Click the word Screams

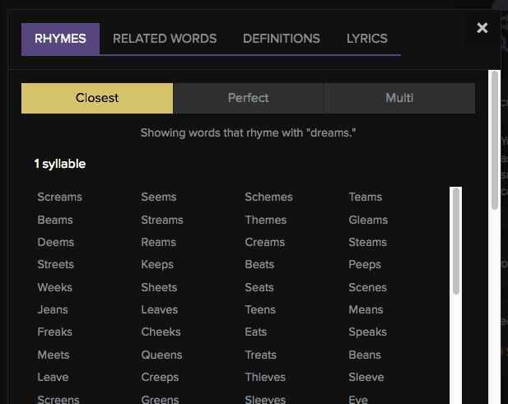(x=59, y=197)
